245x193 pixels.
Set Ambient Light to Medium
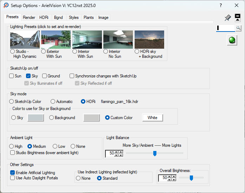30,146
